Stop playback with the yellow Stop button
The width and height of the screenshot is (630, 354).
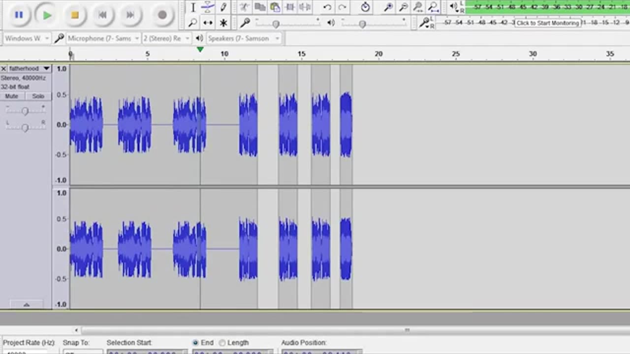(x=75, y=15)
